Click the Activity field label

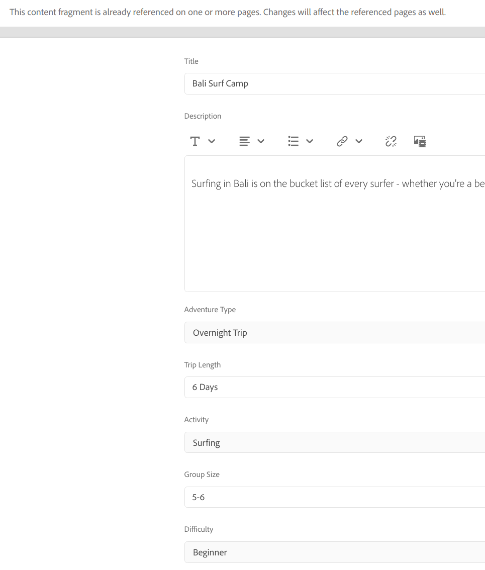(197, 420)
